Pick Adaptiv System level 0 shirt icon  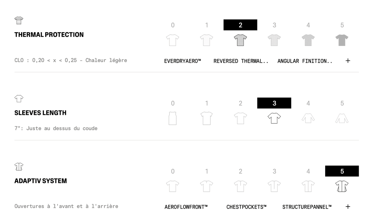tap(173, 186)
